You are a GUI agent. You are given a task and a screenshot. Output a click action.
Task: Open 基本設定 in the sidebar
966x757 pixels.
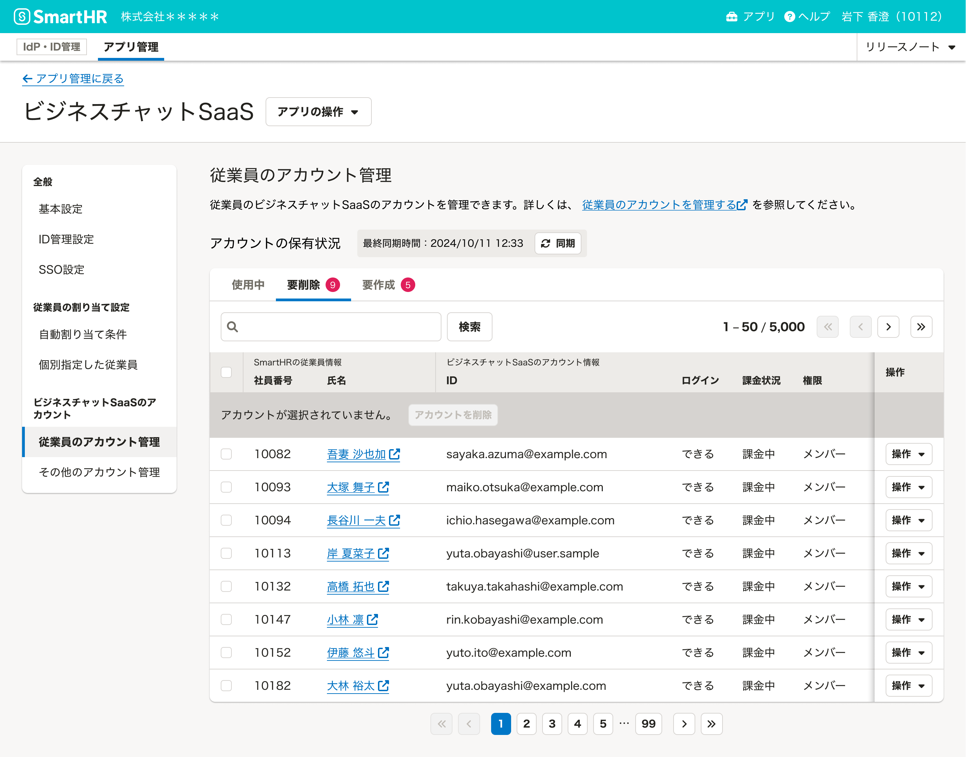point(99,209)
